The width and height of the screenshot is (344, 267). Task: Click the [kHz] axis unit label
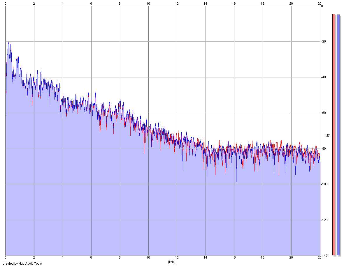(172, 262)
